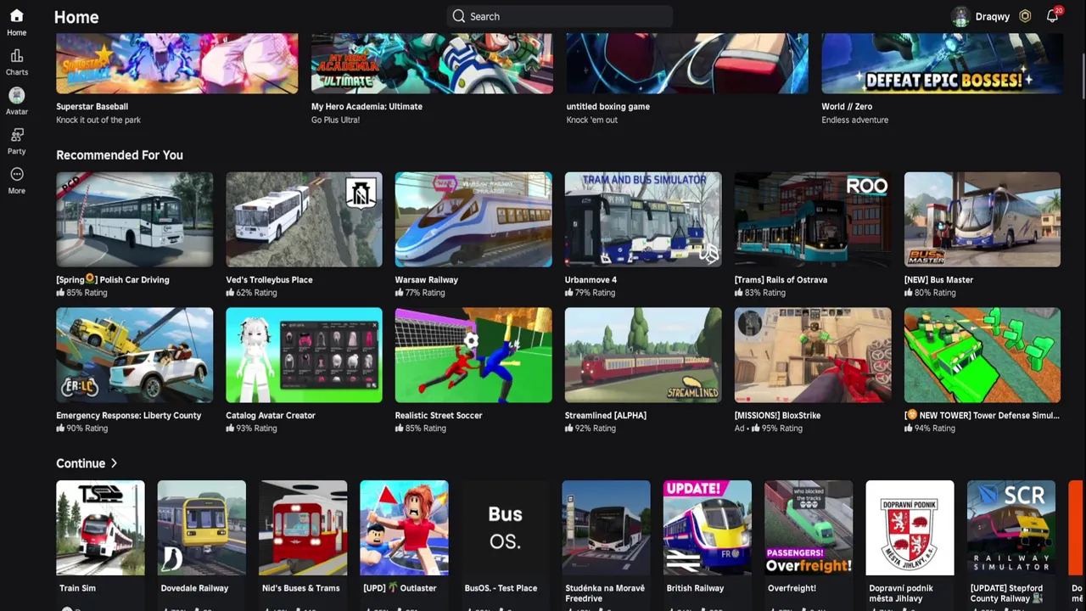
Task: Click Catalog Avatar Creator title text
Action: (x=271, y=415)
